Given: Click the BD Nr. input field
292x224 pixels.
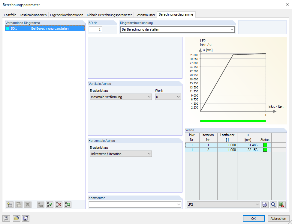Looking at the screenshot, I should [95, 29].
